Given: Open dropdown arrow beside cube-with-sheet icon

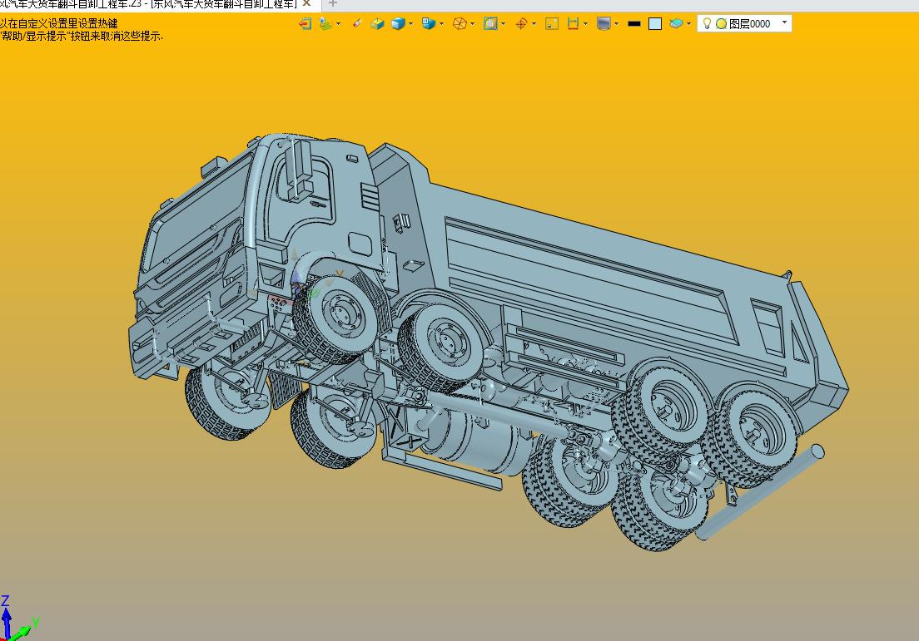Looking at the screenshot, I should [x=441, y=24].
